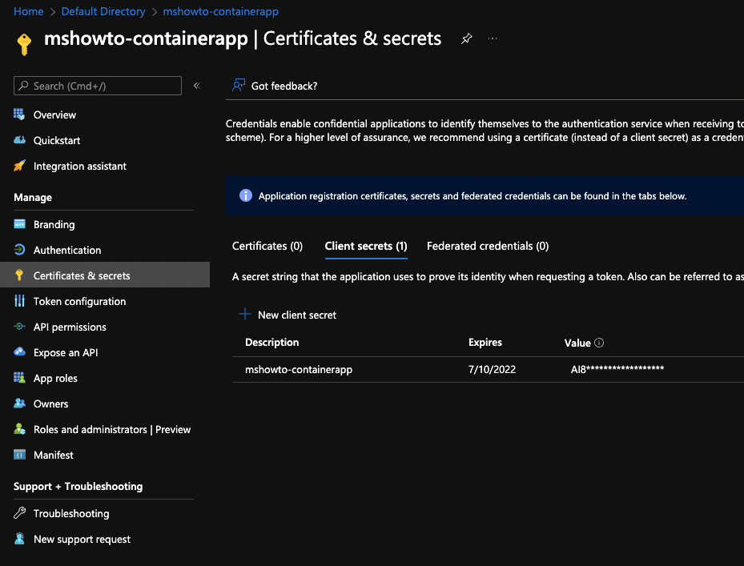Click the AI8 masked secret value

[617, 370]
